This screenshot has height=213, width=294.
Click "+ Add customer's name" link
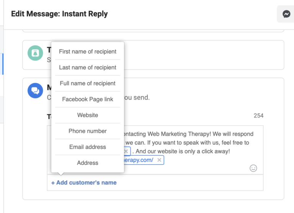coord(84,182)
